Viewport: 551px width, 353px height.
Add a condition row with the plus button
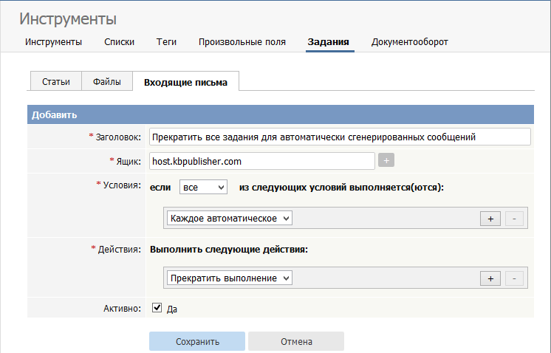[x=490, y=219]
